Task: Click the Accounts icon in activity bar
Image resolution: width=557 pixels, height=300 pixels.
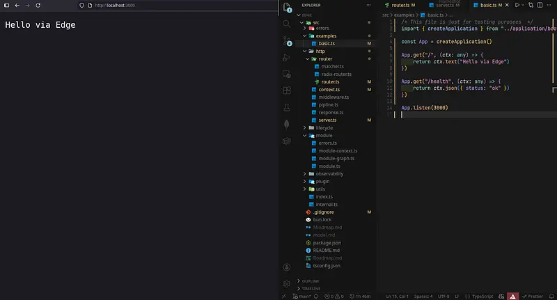Action: pos(286,267)
